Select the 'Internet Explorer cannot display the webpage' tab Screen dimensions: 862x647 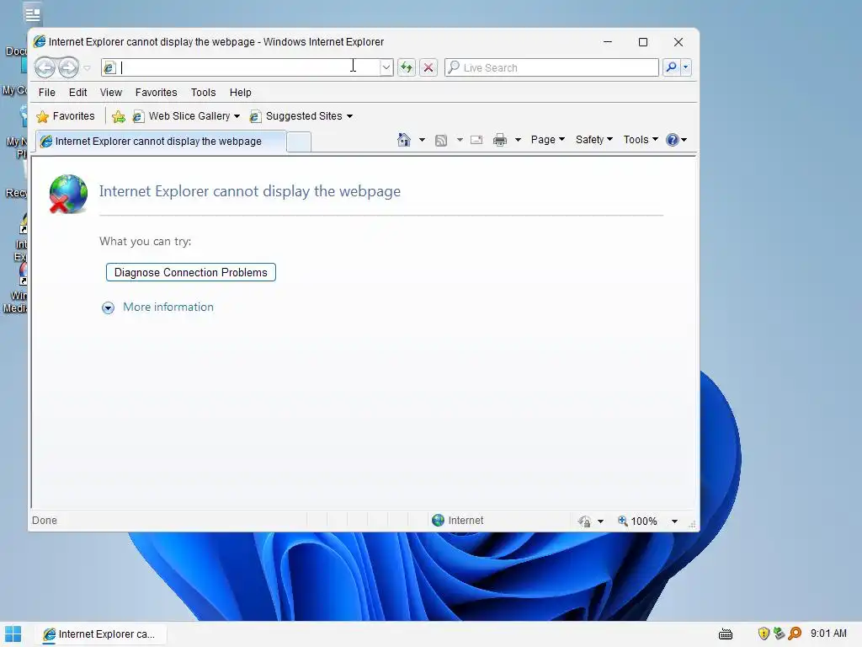[161, 142]
